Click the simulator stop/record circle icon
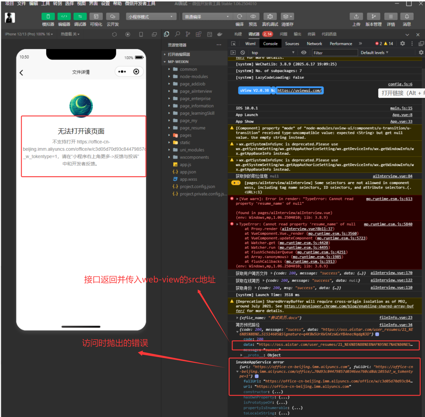 pyautogui.click(x=128, y=35)
